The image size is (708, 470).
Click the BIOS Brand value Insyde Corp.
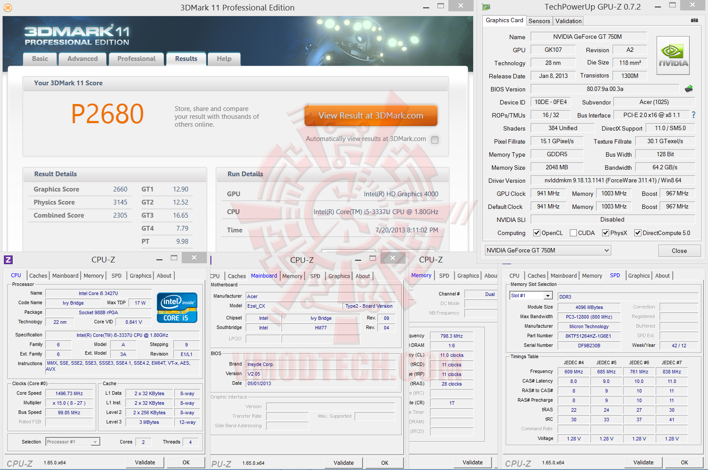point(321,364)
